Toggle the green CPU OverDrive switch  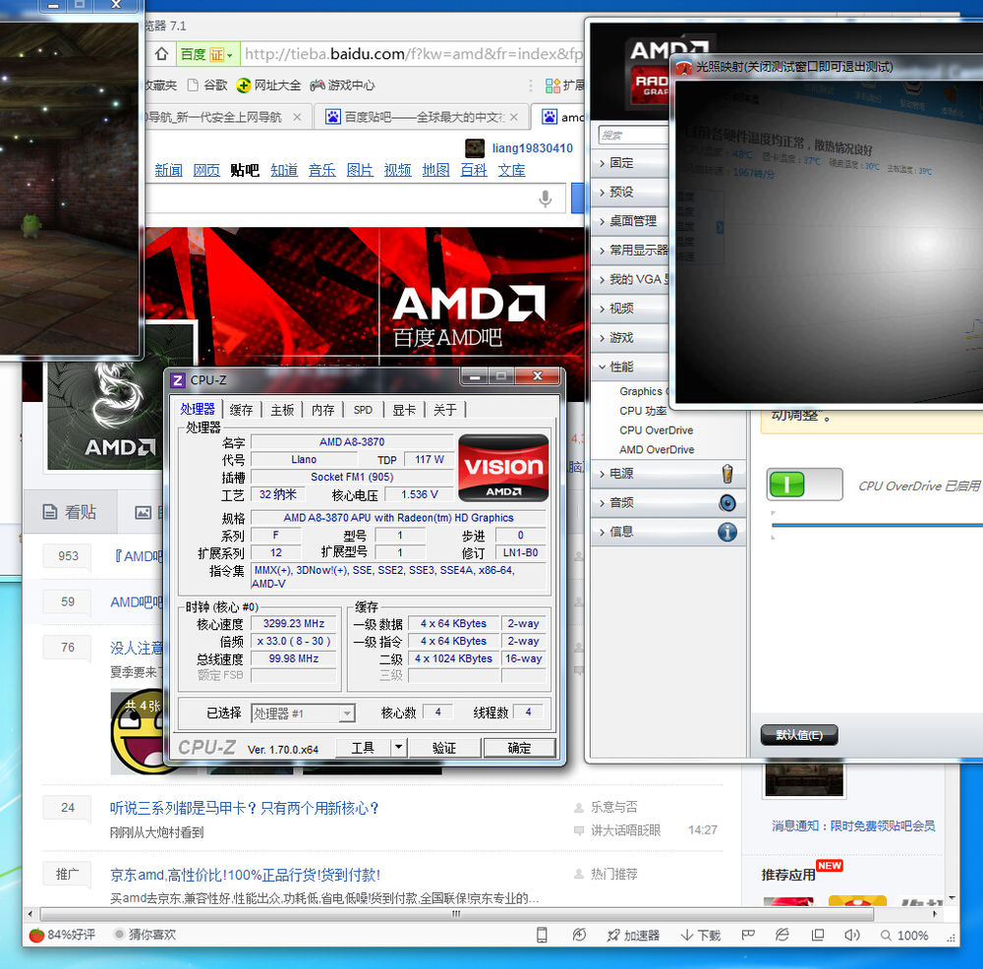804,484
